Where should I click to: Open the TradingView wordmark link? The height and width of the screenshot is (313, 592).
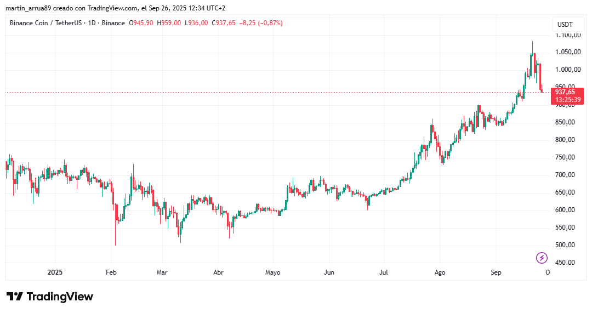(60, 297)
